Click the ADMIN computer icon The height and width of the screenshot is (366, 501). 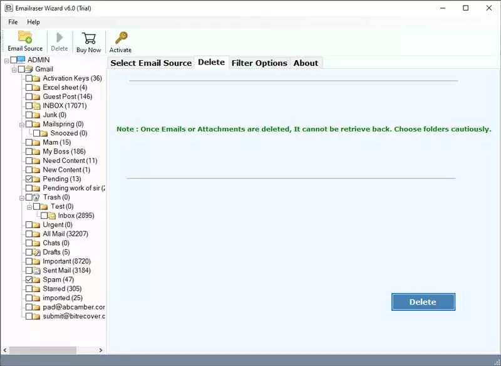tap(21, 60)
